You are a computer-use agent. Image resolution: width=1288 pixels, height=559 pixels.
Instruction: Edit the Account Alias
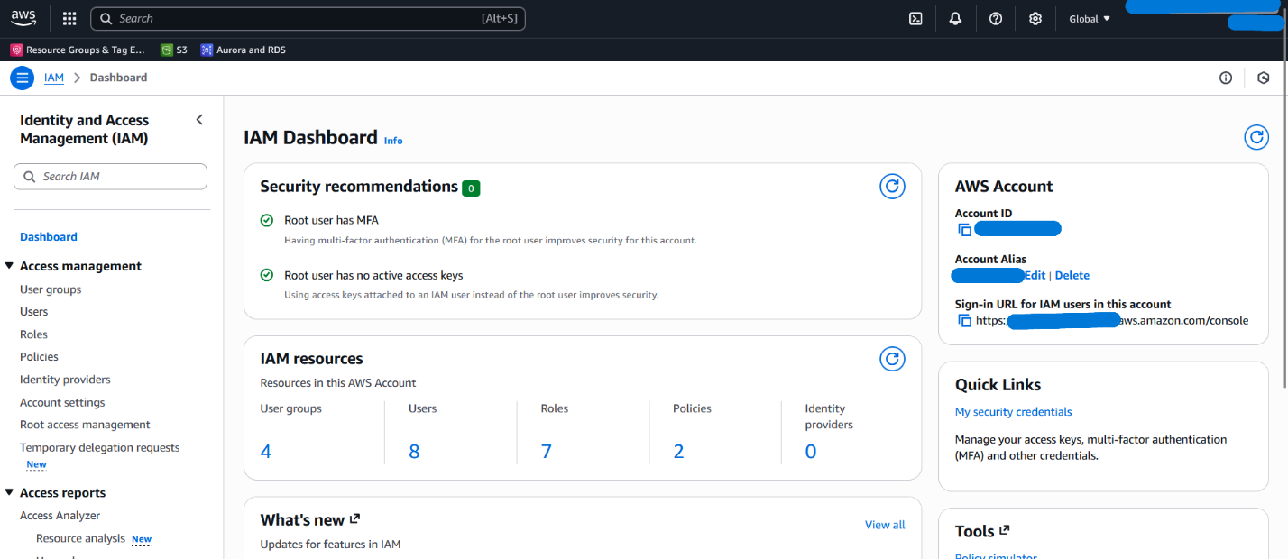coord(1035,276)
